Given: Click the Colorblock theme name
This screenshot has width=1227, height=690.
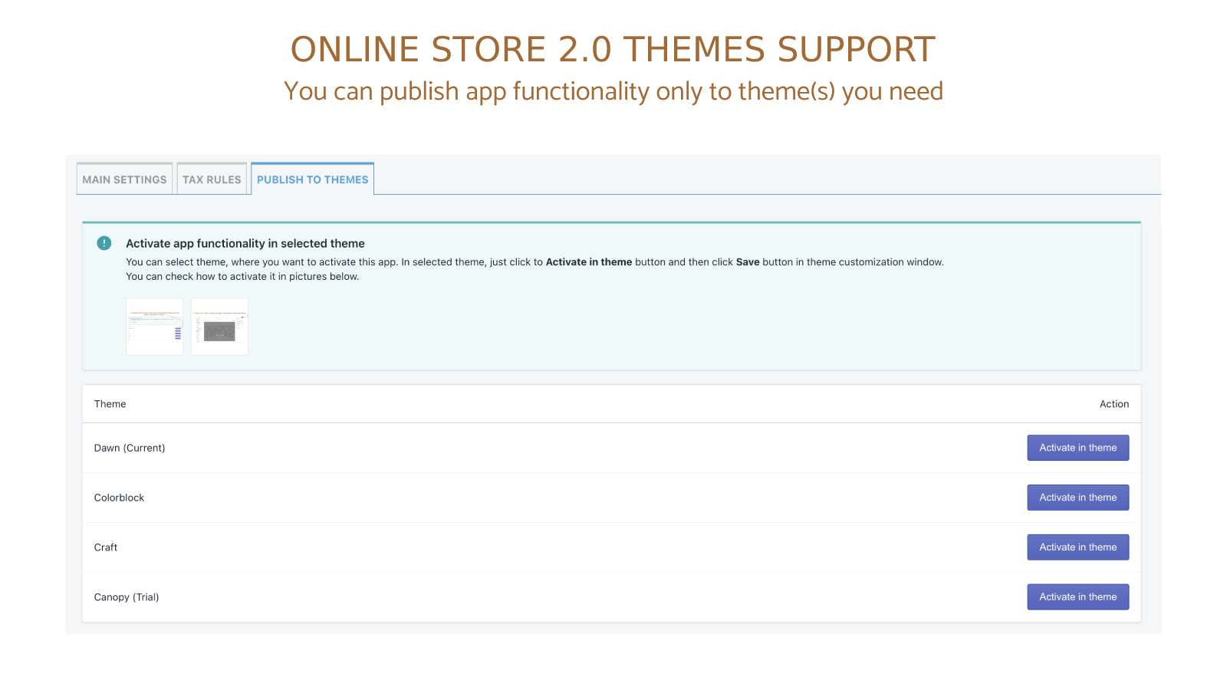Looking at the screenshot, I should [x=119, y=497].
